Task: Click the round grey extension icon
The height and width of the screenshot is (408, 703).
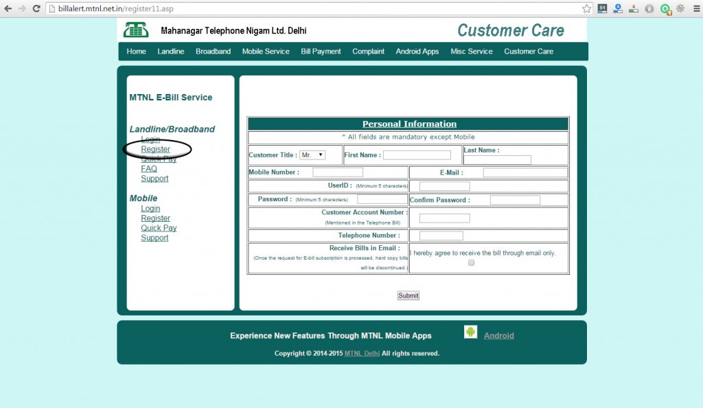Action: [x=649, y=8]
